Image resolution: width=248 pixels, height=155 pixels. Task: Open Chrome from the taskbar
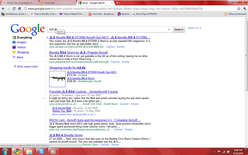click(x=17, y=152)
